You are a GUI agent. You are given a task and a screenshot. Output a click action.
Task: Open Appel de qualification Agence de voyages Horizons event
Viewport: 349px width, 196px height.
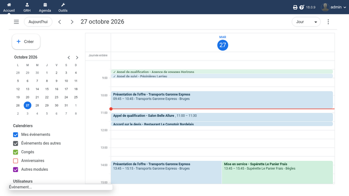tap(222, 71)
